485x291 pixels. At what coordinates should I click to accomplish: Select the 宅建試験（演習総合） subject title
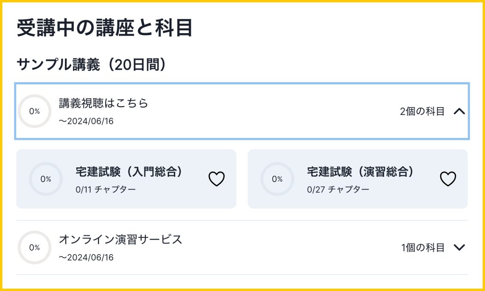(360, 172)
